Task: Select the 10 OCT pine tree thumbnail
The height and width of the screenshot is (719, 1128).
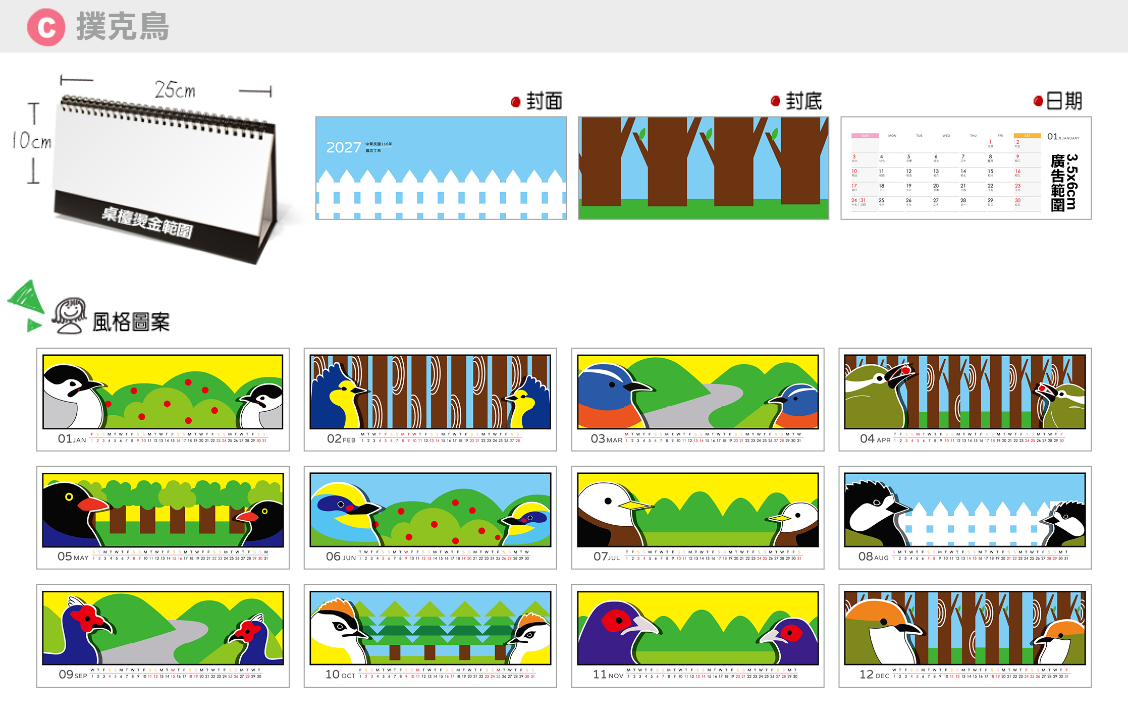Action: pyautogui.click(x=430, y=635)
